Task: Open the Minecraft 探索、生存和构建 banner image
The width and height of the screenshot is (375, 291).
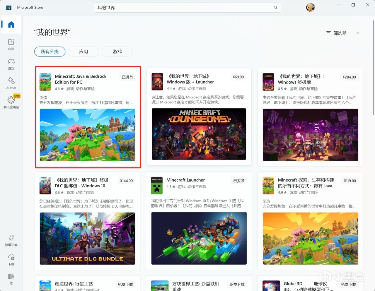Action: (311, 238)
